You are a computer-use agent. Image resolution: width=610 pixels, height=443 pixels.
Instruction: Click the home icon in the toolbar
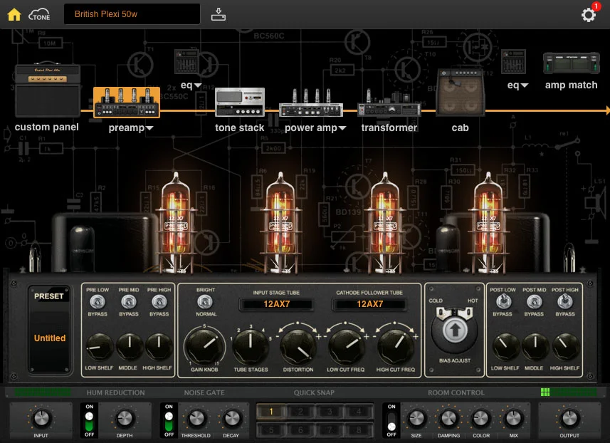pyautogui.click(x=13, y=14)
